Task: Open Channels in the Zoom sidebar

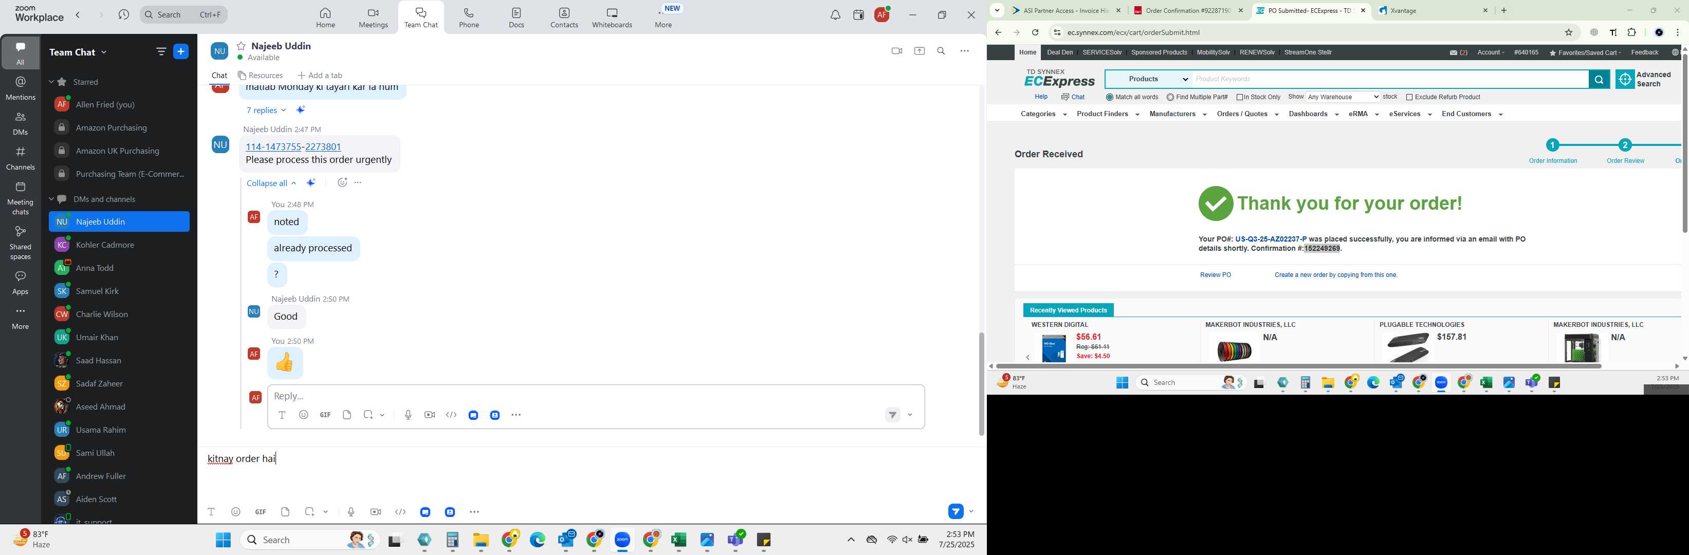Action: tap(21, 159)
